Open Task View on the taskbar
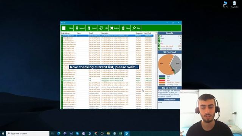The image size is (242, 136). point(53,133)
